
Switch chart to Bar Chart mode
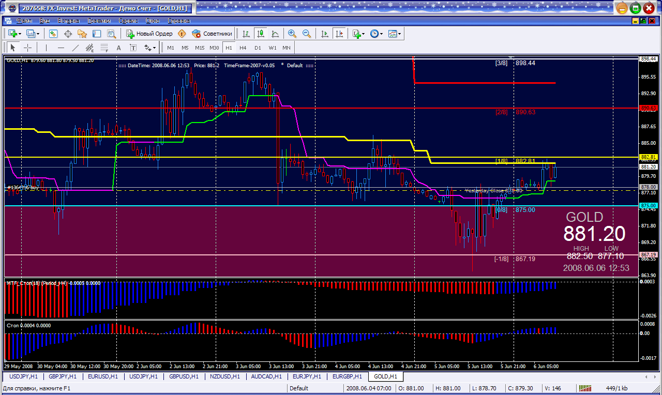(x=246, y=34)
